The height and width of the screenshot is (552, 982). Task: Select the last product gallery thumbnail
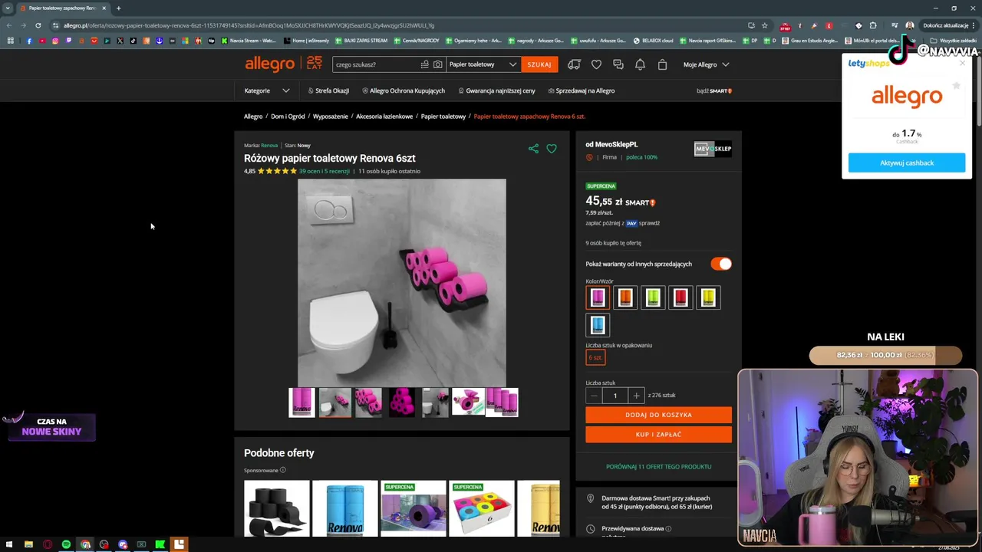tap(502, 402)
